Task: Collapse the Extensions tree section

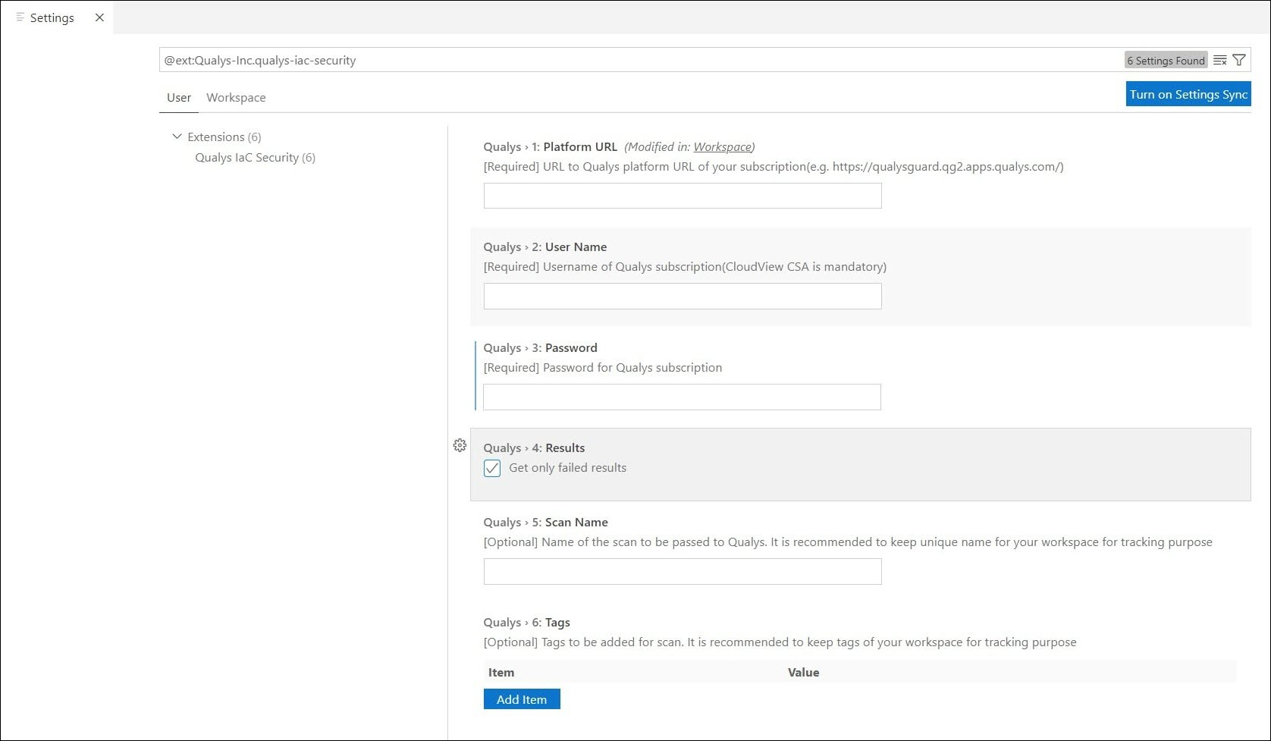Action: click(177, 137)
